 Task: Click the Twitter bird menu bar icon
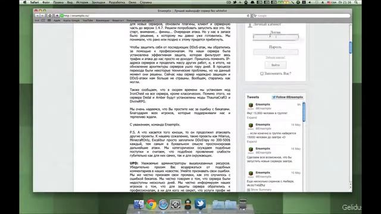(x=235, y=2)
